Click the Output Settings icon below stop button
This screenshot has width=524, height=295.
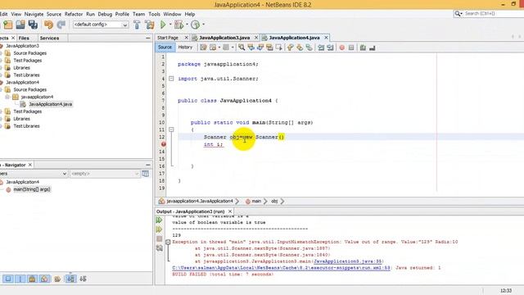160,248
